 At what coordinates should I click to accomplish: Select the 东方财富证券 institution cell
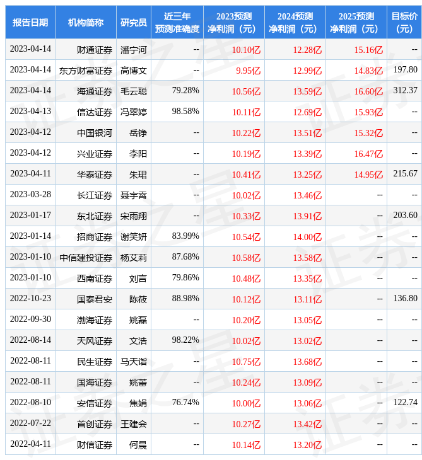pyautogui.click(x=85, y=71)
